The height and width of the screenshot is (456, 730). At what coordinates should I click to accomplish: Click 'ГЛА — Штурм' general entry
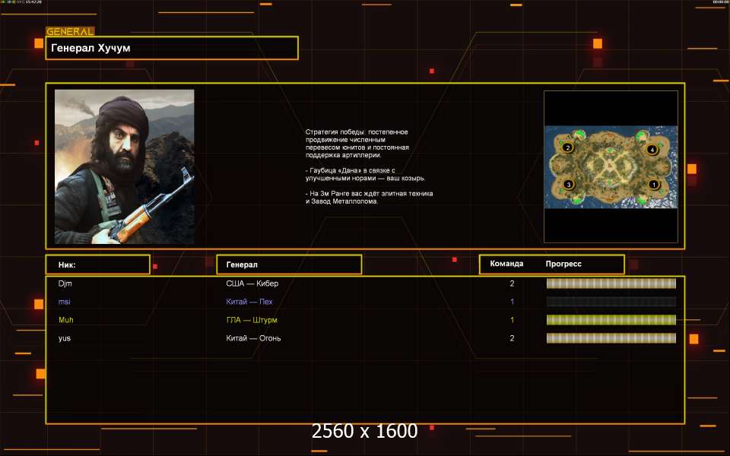252,320
